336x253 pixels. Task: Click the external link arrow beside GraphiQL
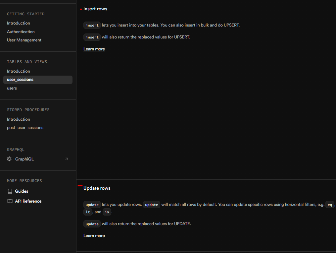coord(67,159)
